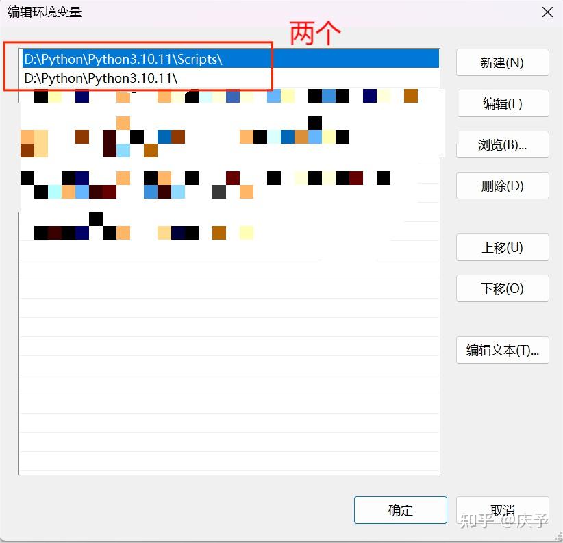The height and width of the screenshot is (543, 563).
Task: Select the D:\Python\Python3.10.11\ entry
Action: [137, 78]
